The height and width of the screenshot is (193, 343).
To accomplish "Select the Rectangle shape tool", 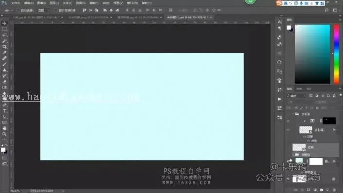I will click(4, 123).
